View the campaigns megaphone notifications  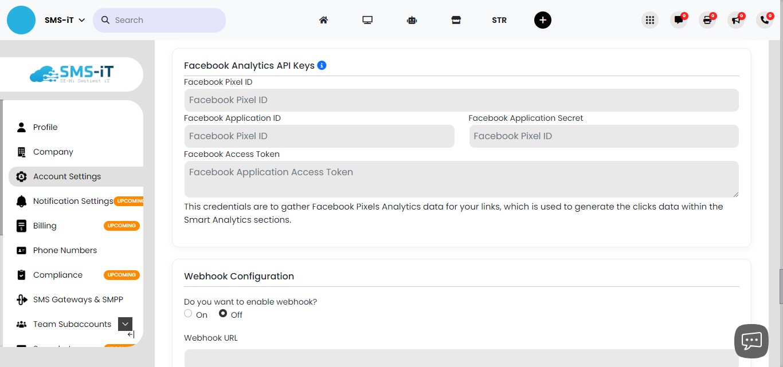click(x=736, y=19)
